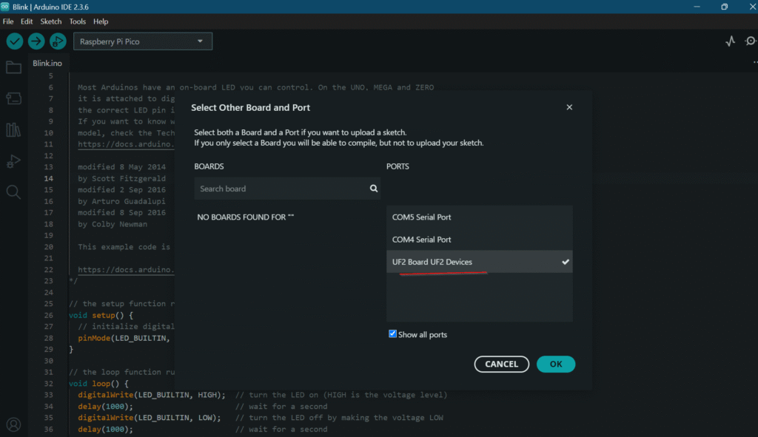This screenshot has width=758, height=437.
Task: Open the Serial Plotter icon
Action: pos(730,41)
